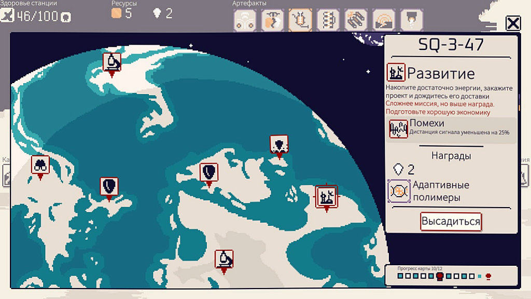Image resolution: width=531 pixels, height=299 pixels.
Task: Click the Прогресс карты 10/12 label
Action: [420, 268]
